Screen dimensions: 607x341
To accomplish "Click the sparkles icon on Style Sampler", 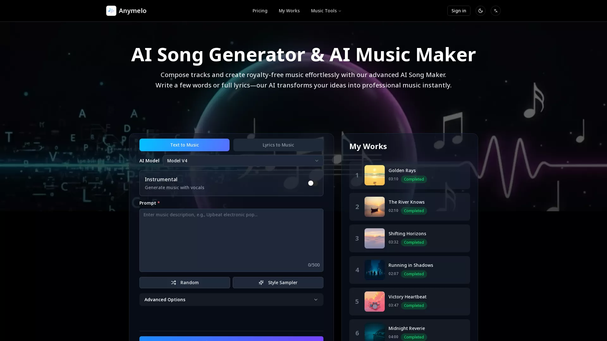I will point(261,283).
